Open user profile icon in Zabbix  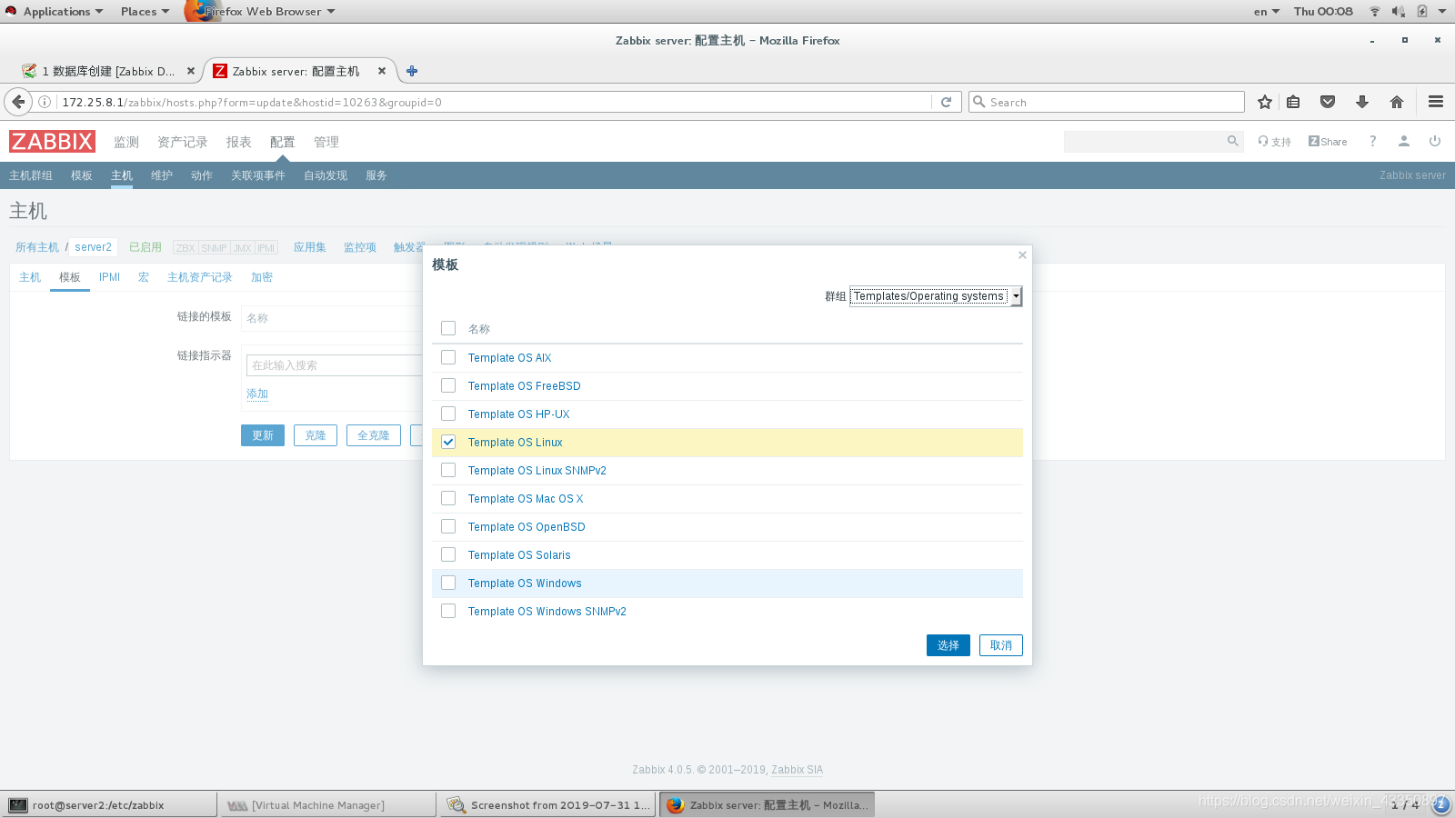(x=1404, y=141)
